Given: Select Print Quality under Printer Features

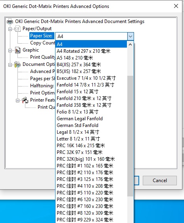Looking at the screenshot, I should [x=46, y=107].
